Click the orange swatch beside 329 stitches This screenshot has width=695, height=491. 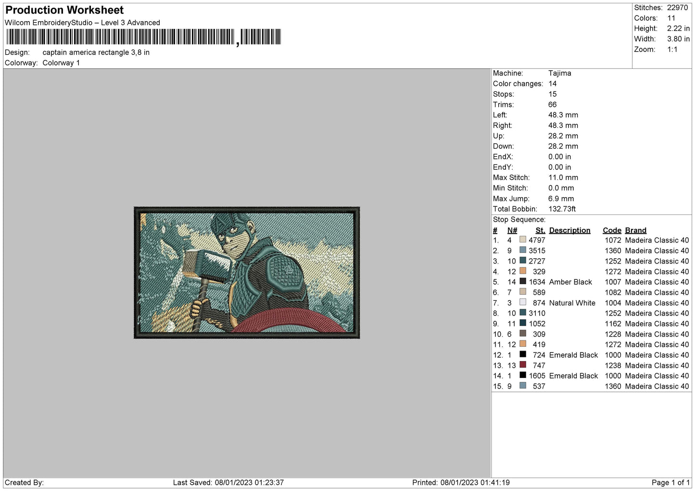pyautogui.click(x=523, y=271)
